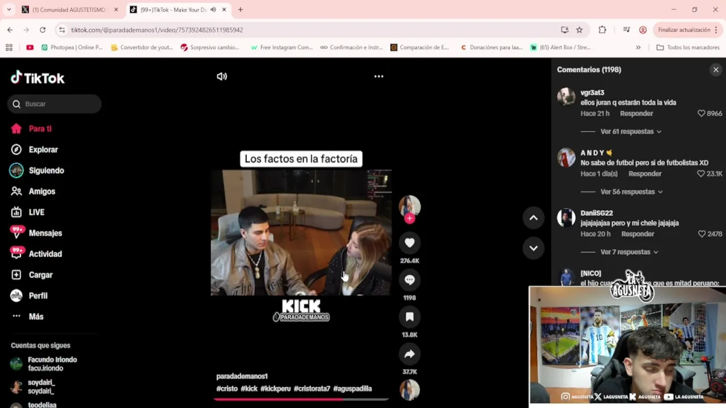Viewport: 726px width, 408px height.
Task: Reply to A N D Y's comment
Action: 645,174
